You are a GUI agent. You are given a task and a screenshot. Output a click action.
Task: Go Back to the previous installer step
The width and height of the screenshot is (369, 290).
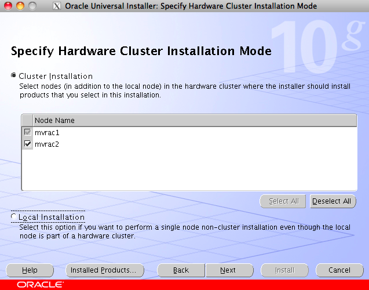click(181, 270)
